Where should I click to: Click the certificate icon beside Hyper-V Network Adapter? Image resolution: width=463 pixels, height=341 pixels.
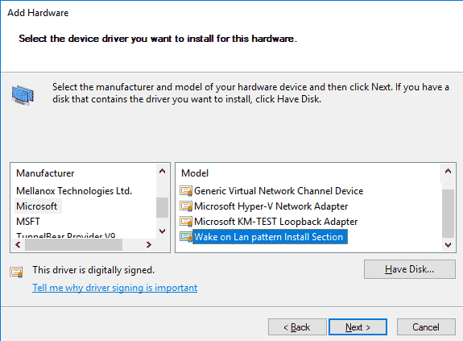tap(186, 206)
